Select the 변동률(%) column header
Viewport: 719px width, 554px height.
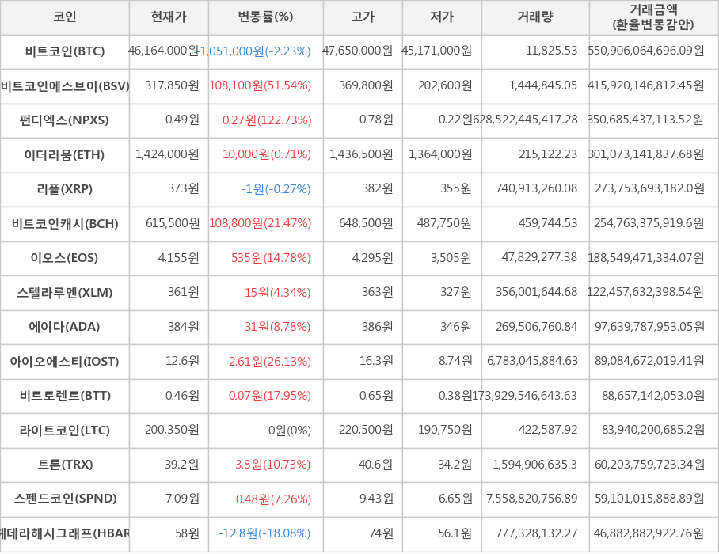tap(265, 17)
